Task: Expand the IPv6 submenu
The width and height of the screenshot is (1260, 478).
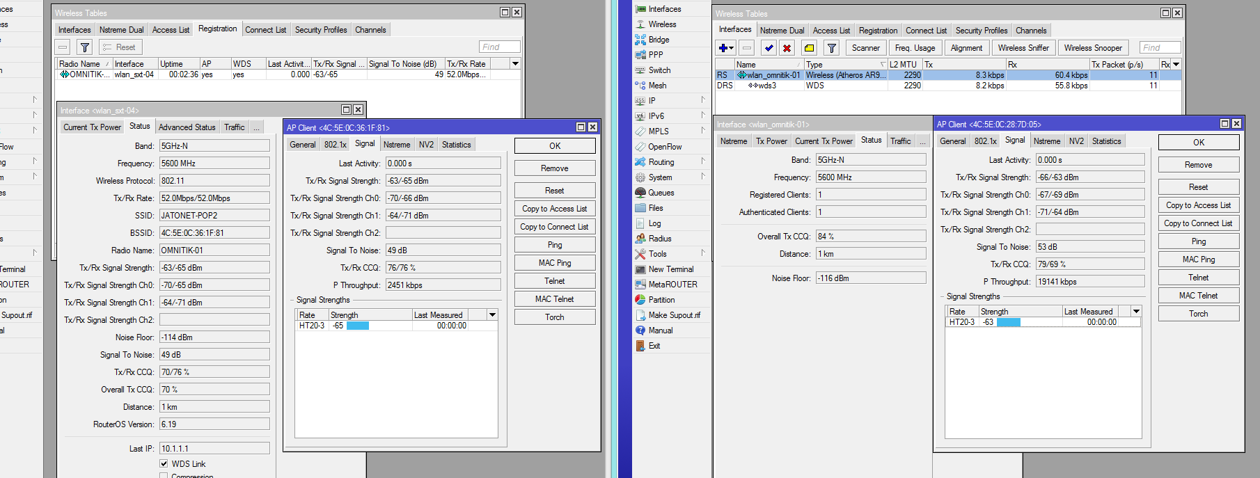Action: [x=703, y=115]
